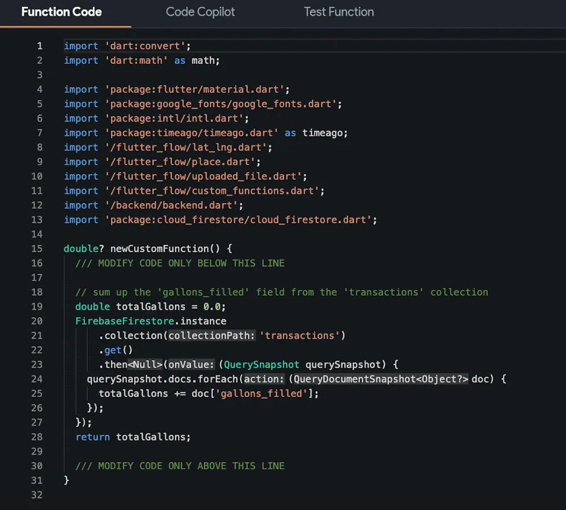Switch to the Code Copilot tab
566x510 pixels.
pos(200,12)
